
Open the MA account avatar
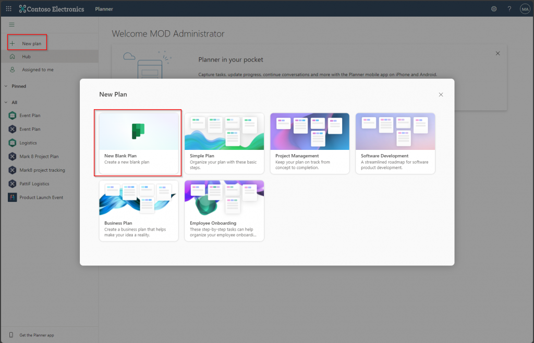(525, 9)
